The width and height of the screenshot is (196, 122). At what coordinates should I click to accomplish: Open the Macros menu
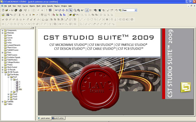[x=57, y=6]
